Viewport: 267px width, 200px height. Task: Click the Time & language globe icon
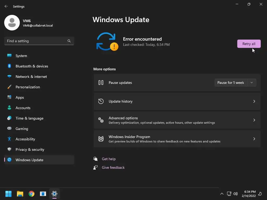pyautogui.click(x=9, y=118)
